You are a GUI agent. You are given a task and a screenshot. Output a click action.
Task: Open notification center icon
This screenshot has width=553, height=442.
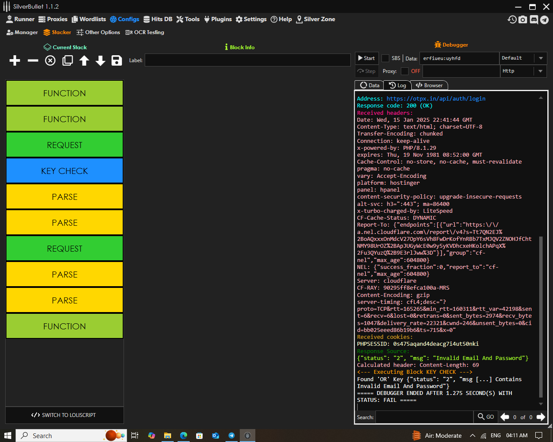click(x=539, y=436)
